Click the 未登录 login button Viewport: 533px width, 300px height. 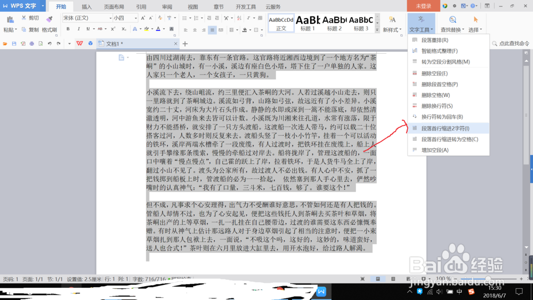tap(423, 6)
